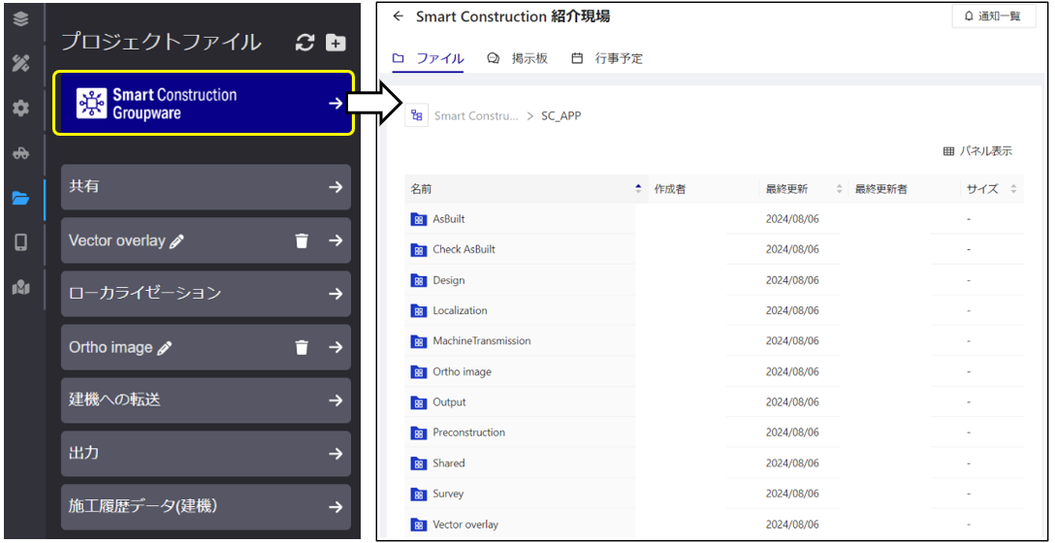Switch to パネル表示 panel view
Image resolution: width=1055 pixels, height=543 pixels.
[x=977, y=151]
